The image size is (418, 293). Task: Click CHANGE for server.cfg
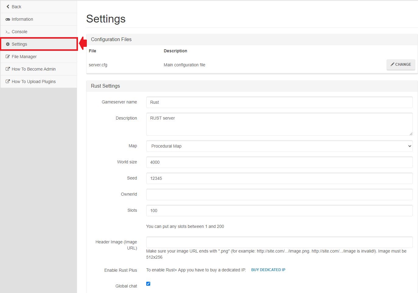pos(401,65)
